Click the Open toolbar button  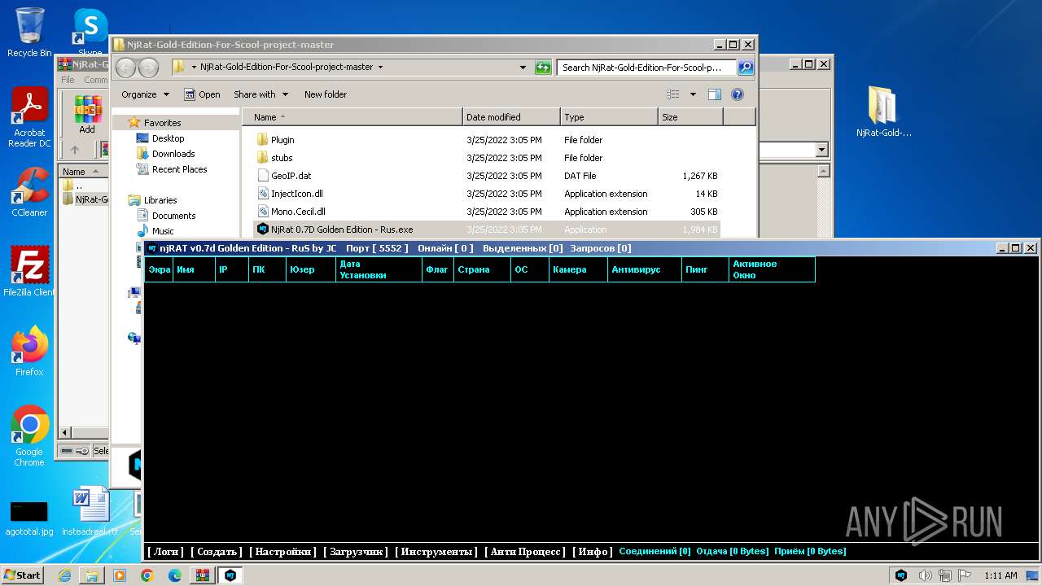pyautogui.click(x=202, y=94)
